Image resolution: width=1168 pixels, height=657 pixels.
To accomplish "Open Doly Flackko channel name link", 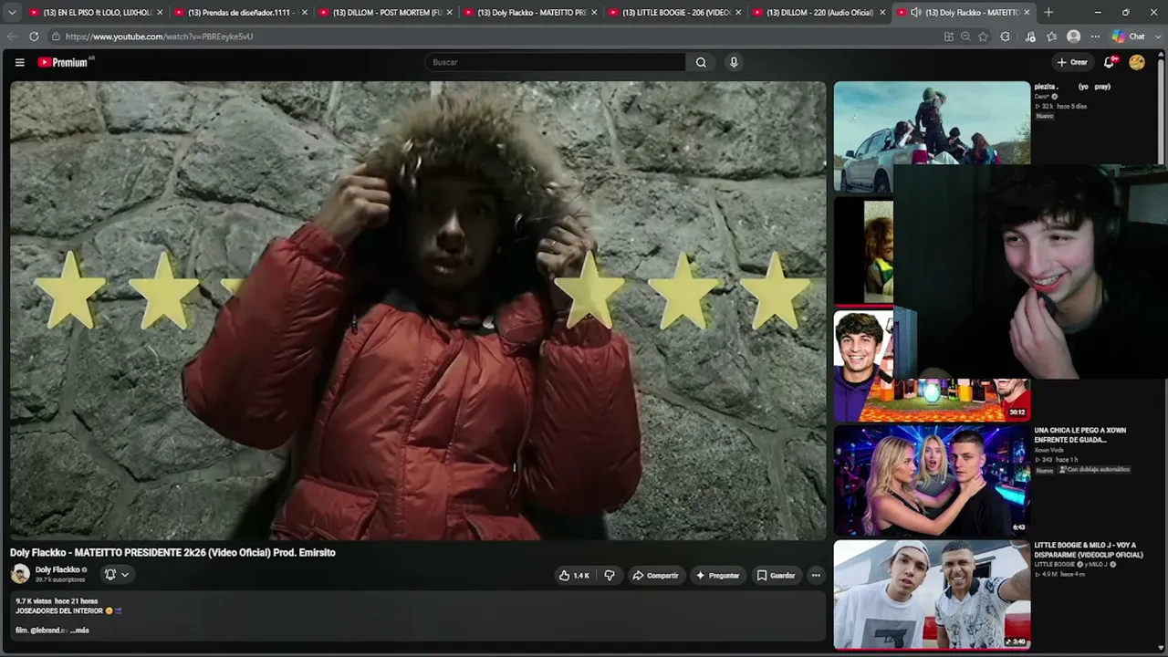I will pos(57,569).
